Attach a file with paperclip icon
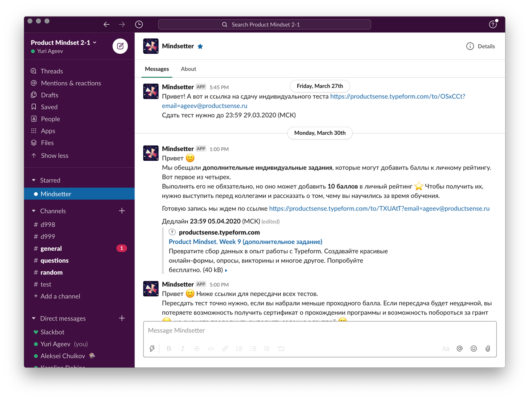Image resolution: width=529 pixels, height=399 pixels. click(488, 349)
